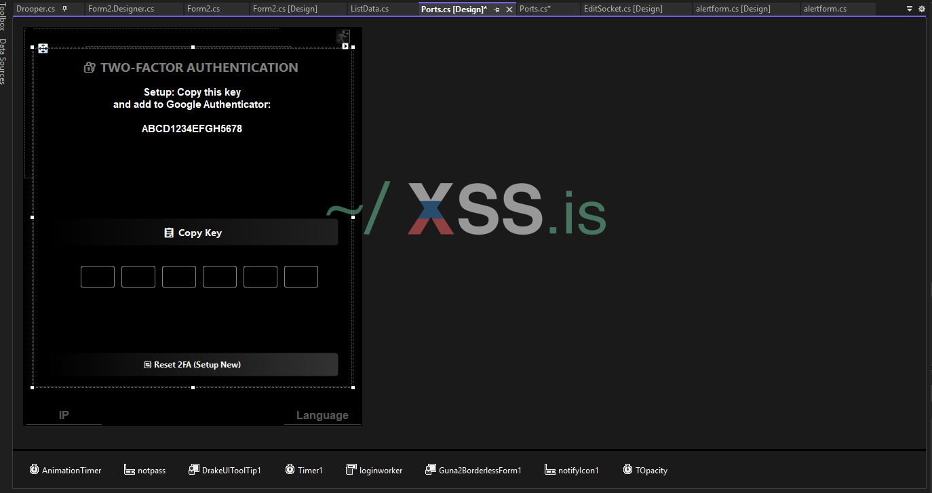932x493 pixels.
Task: Open the document tabs overflow dropdown
Action: pos(910,9)
